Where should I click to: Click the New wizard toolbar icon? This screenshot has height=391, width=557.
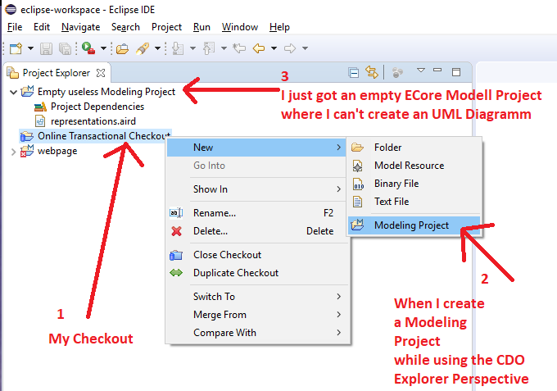[x=16, y=48]
